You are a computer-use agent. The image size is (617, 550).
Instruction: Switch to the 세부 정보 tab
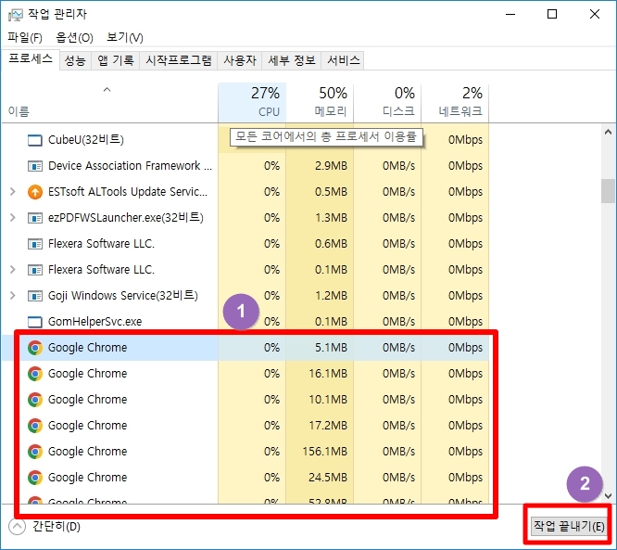coord(292,60)
